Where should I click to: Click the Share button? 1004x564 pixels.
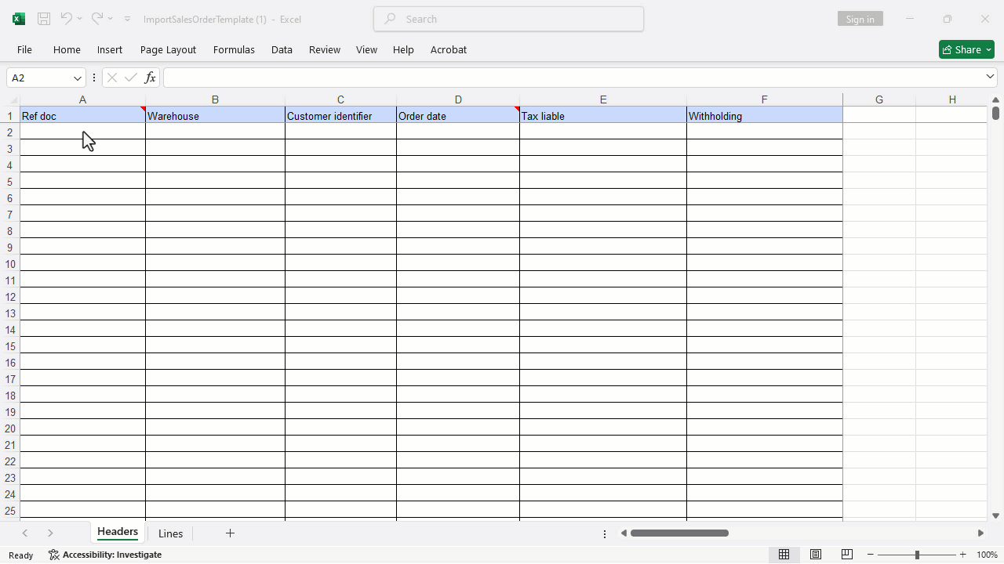966,49
